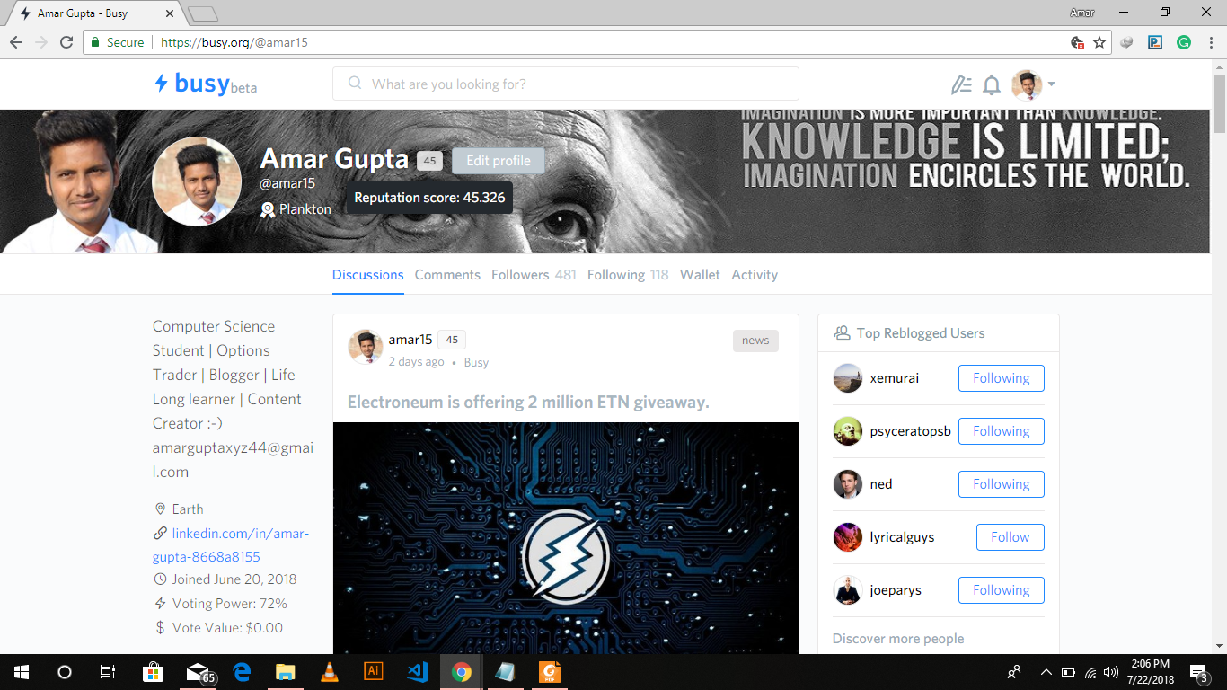Image resolution: width=1227 pixels, height=690 pixels.
Task: Click the reputation badge 45 next to Amar Gupta
Action: pos(429,161)
